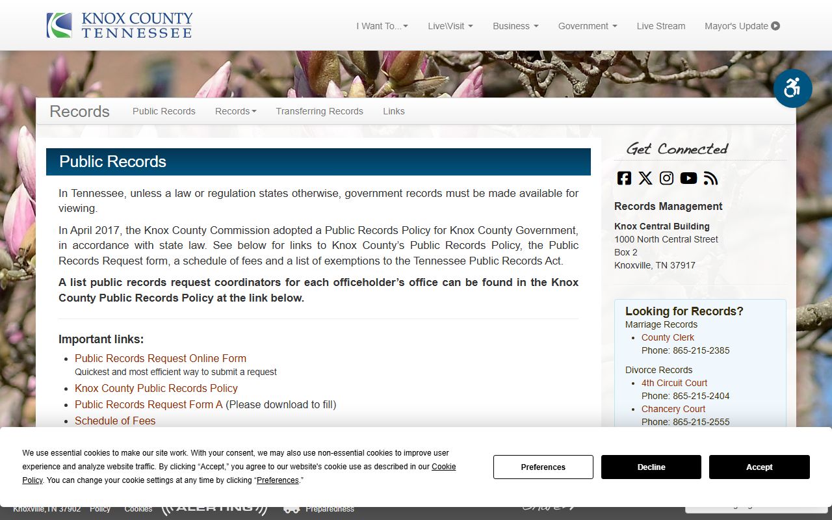Open the Mayor's Update menu item
Image resolution: width=832 pixels, height=520 pixels.
tap(742, 26)
